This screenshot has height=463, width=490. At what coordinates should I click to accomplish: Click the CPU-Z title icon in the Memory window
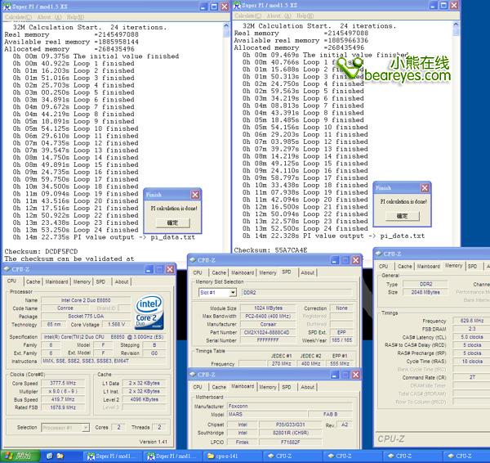pos(378,254)
